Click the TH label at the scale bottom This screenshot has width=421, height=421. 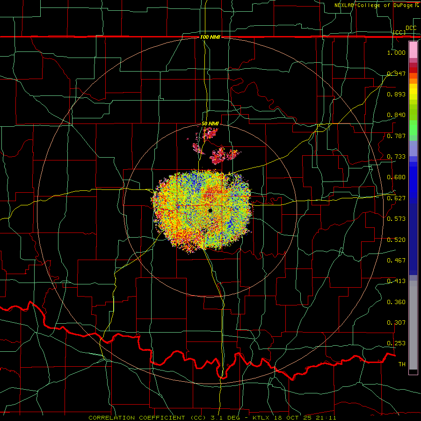point(402,364)
